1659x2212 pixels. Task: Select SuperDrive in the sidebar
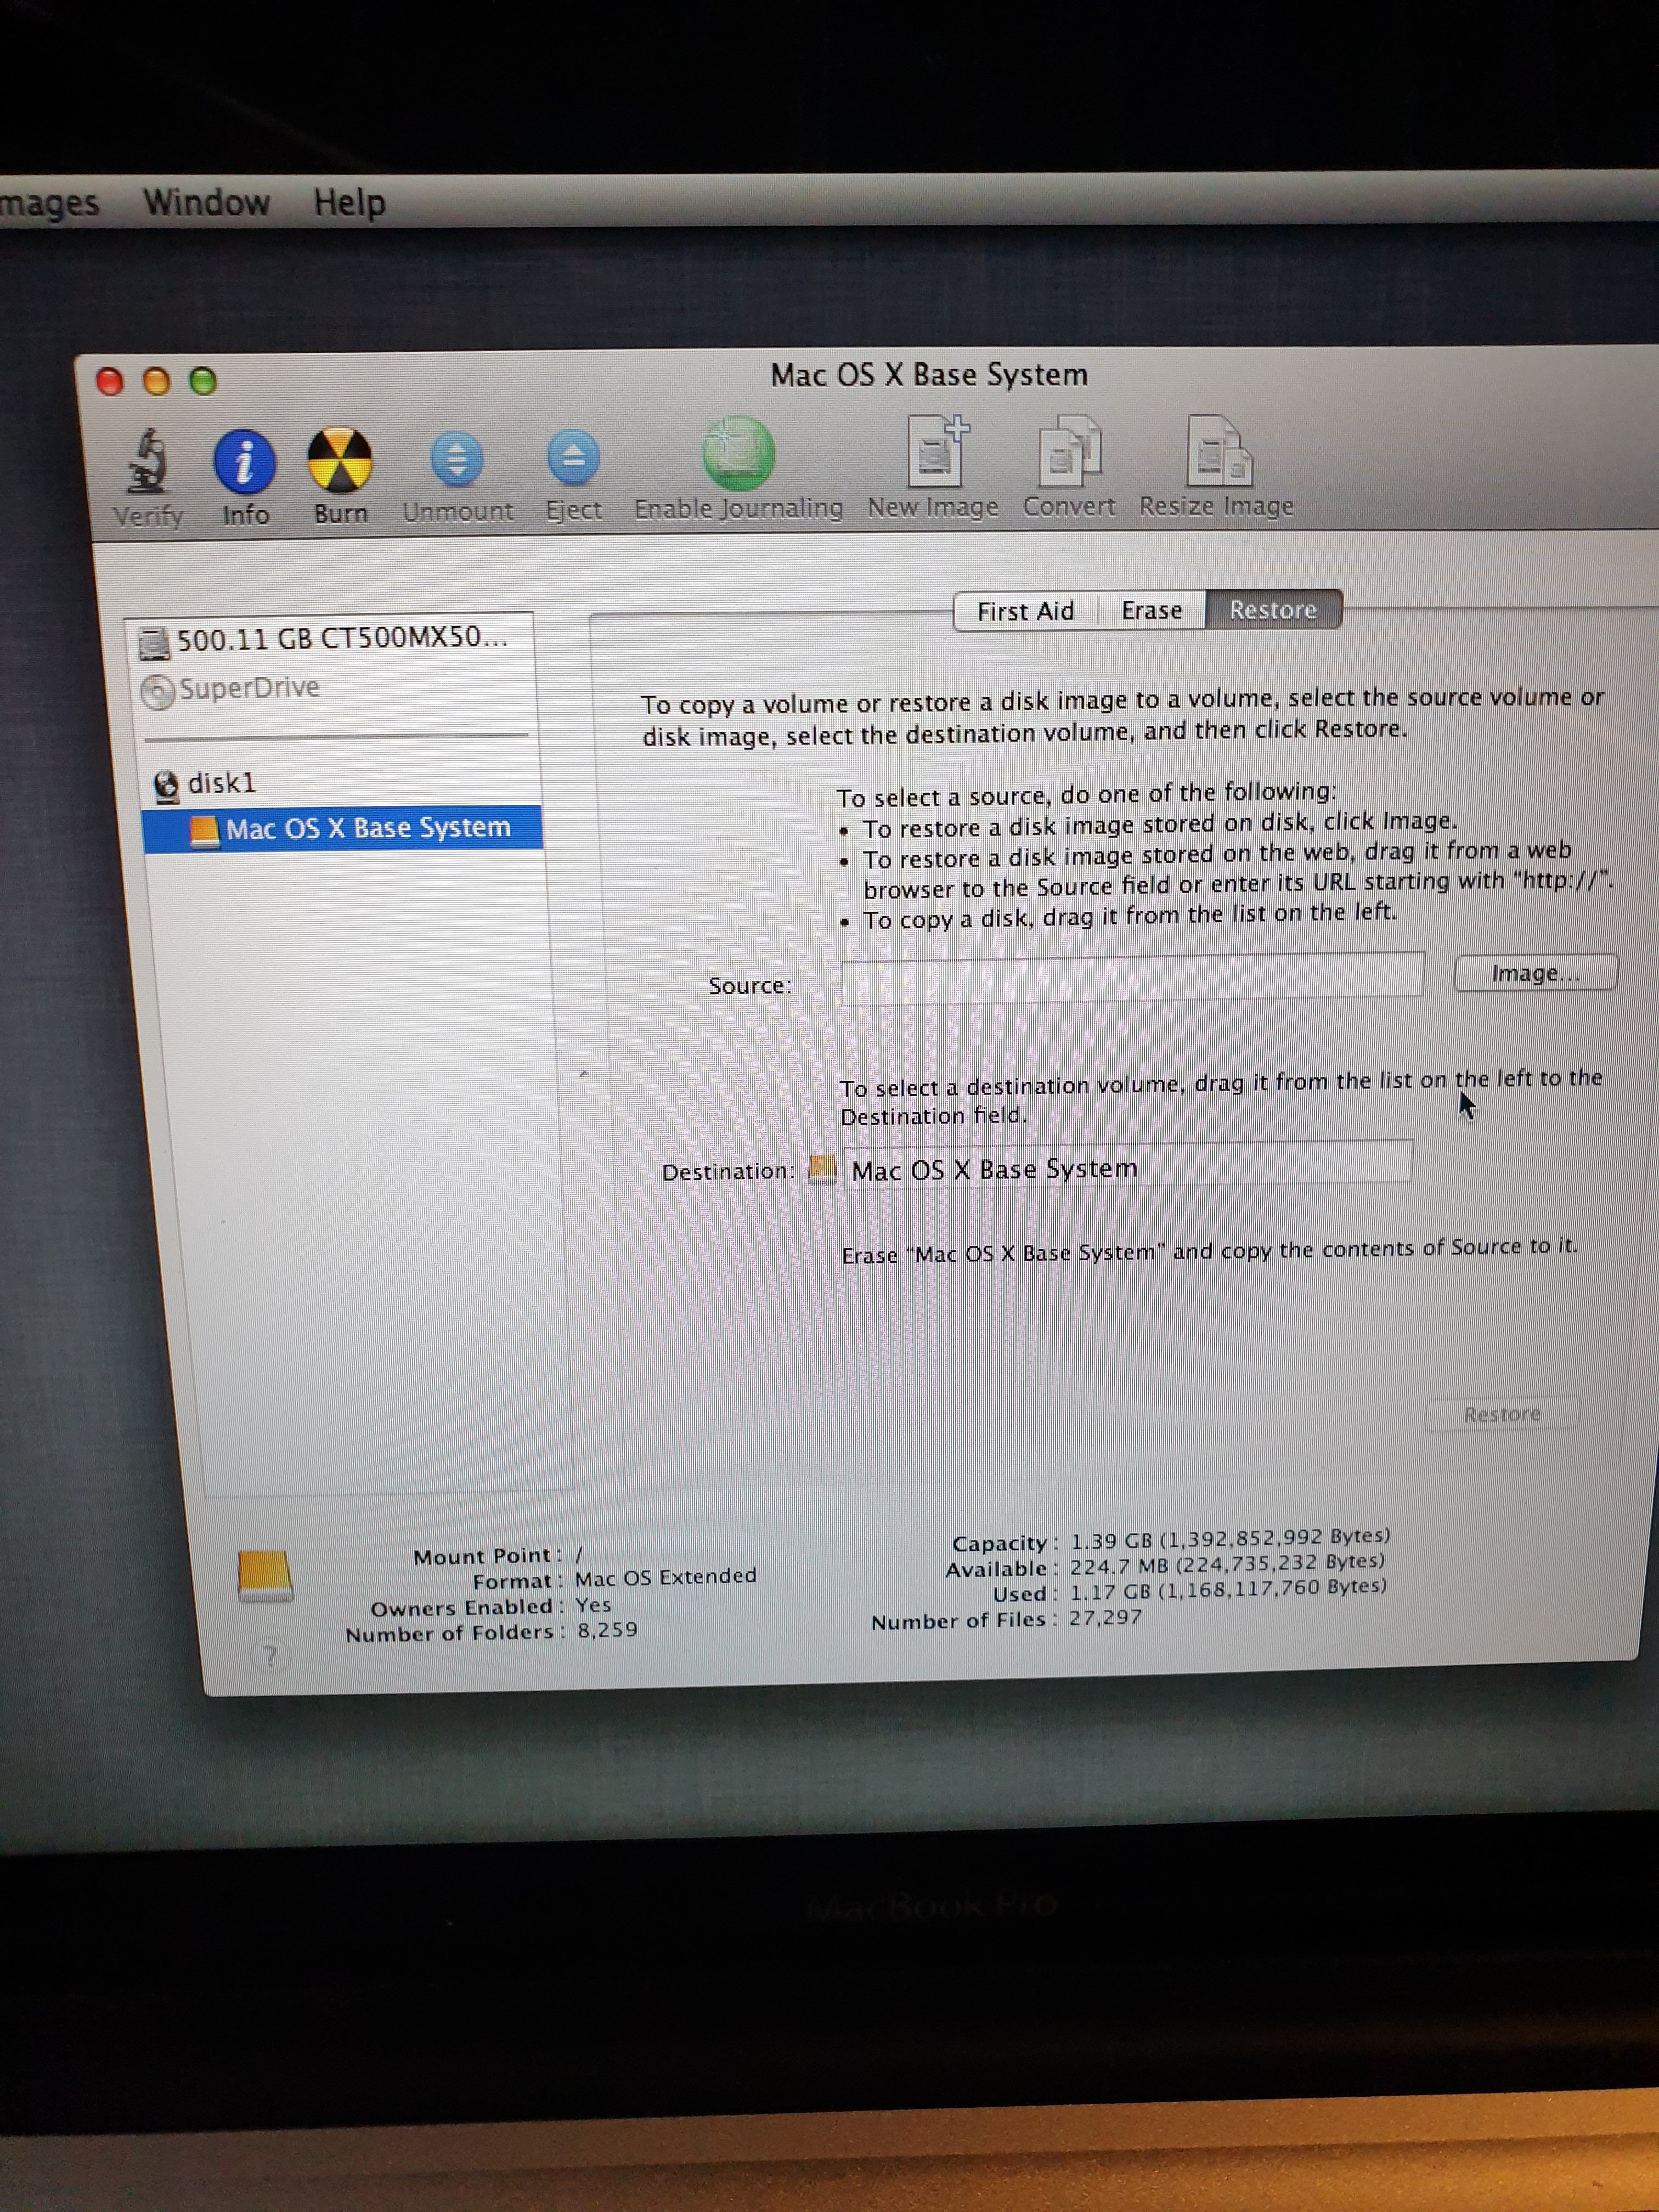232,689
